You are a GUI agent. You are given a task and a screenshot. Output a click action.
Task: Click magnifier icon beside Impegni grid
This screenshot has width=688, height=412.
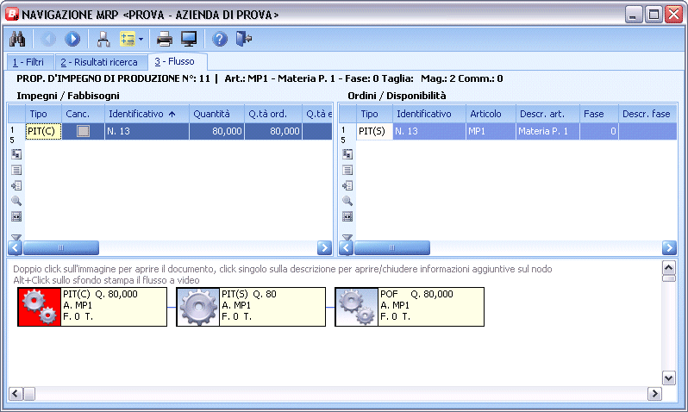tap(16, 201)
